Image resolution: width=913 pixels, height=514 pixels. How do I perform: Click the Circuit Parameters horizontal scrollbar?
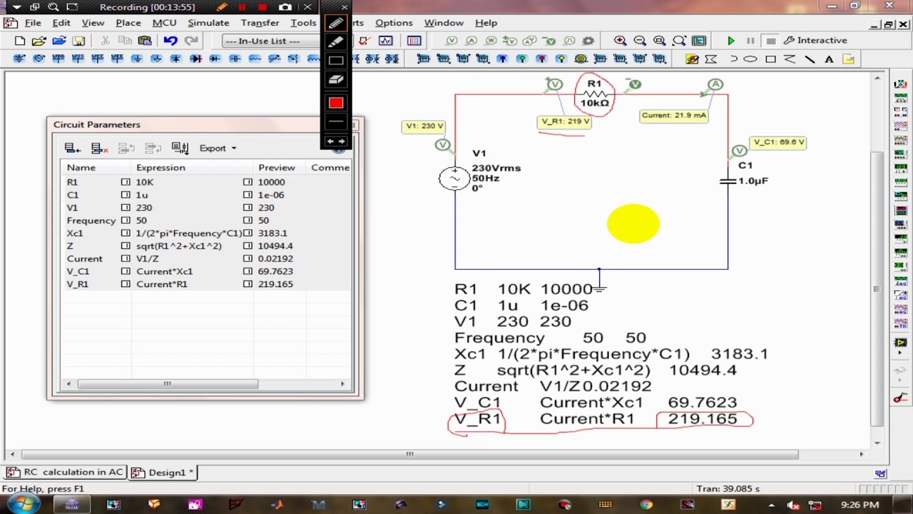point(168,384)
